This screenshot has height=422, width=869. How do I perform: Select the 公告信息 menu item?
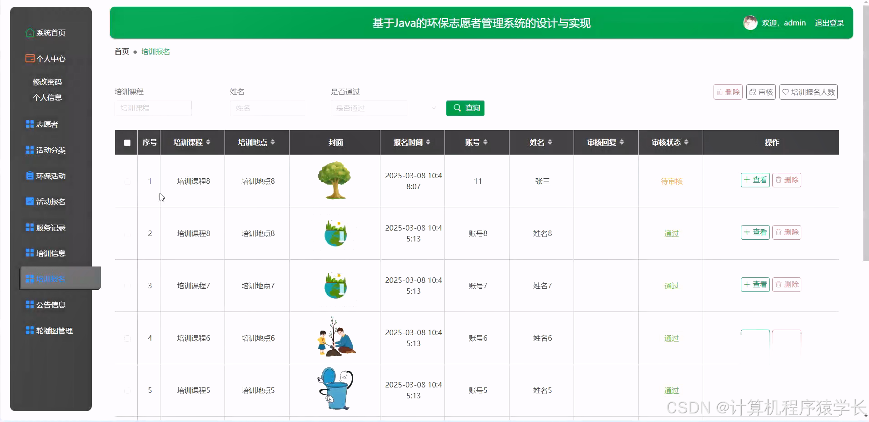tap(50, 304)
